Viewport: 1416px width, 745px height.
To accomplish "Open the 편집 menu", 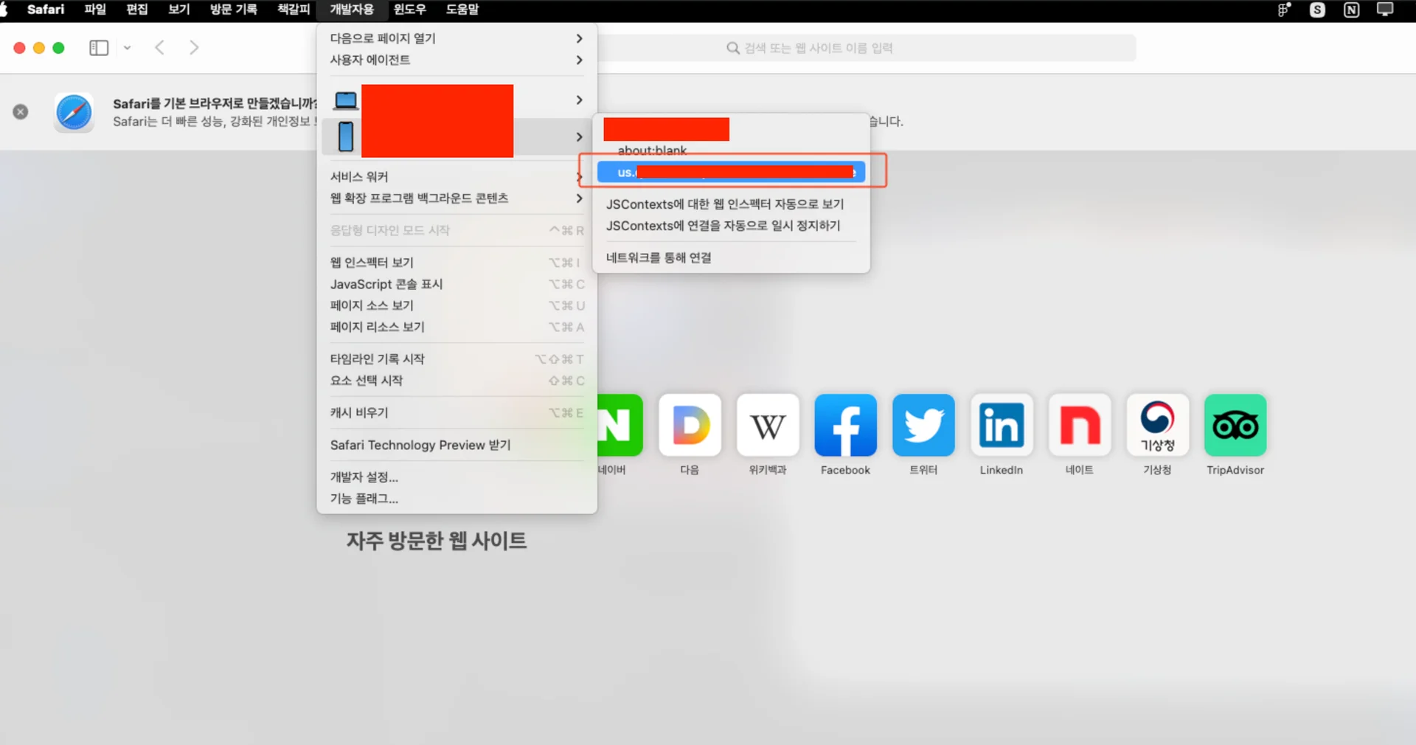I will tap(137, 10).
